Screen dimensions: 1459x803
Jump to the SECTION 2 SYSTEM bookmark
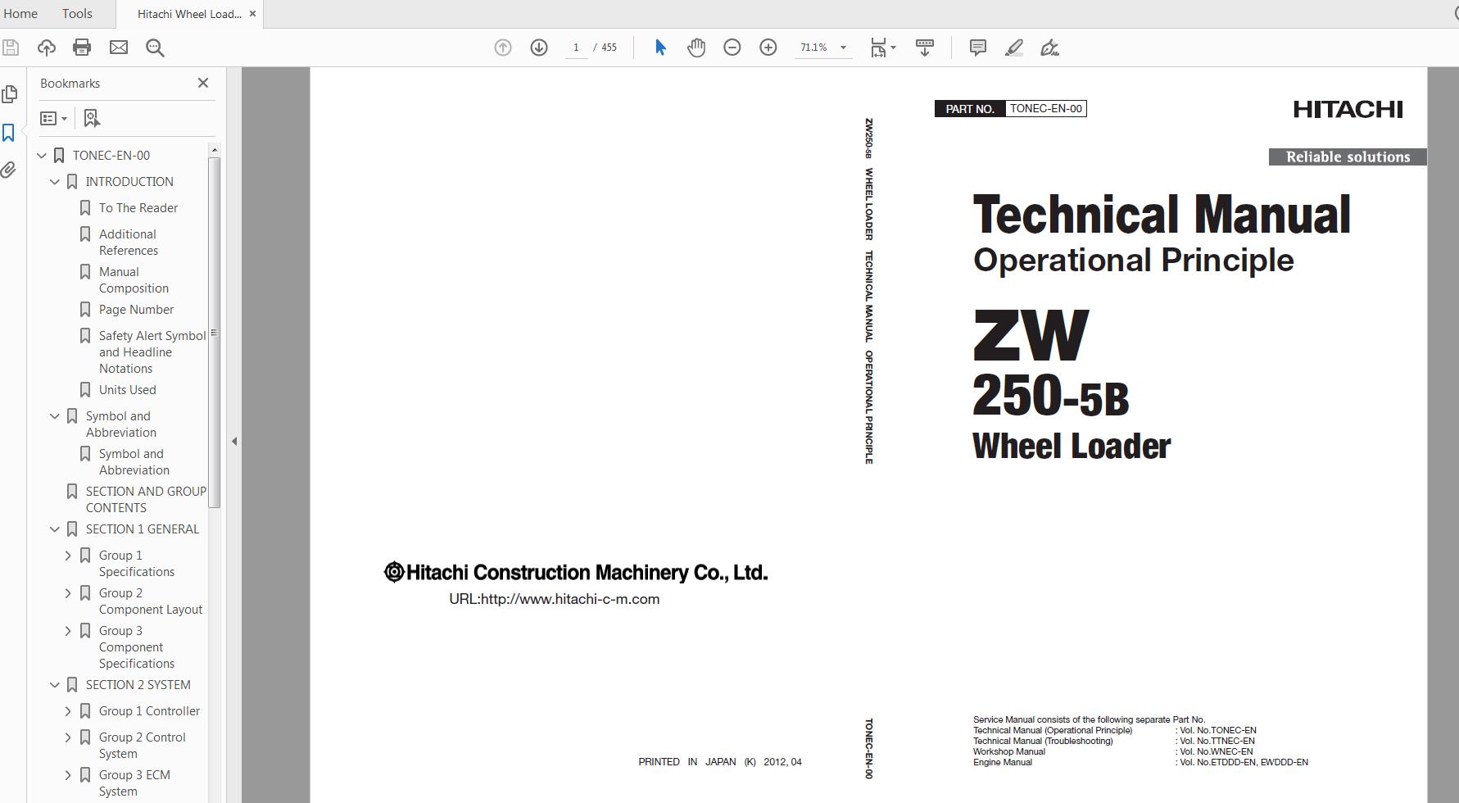click(138, 684)
